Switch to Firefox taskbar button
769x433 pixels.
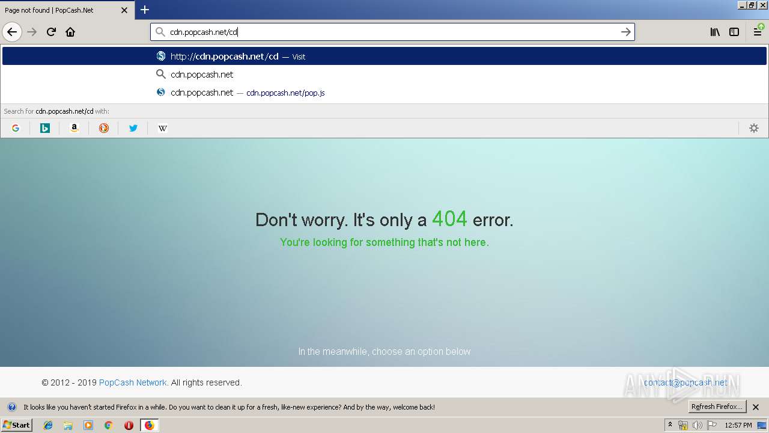(x=149, y=425)
